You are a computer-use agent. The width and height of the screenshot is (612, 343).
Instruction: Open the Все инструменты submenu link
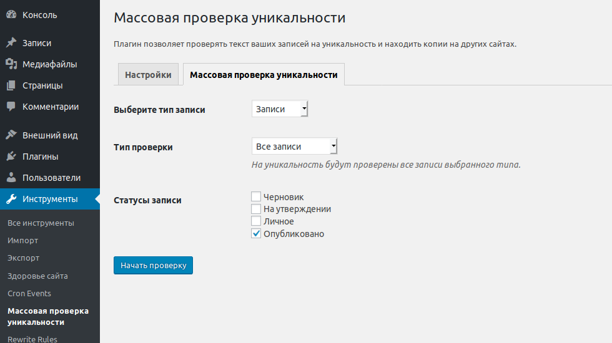tap(41, 223)
